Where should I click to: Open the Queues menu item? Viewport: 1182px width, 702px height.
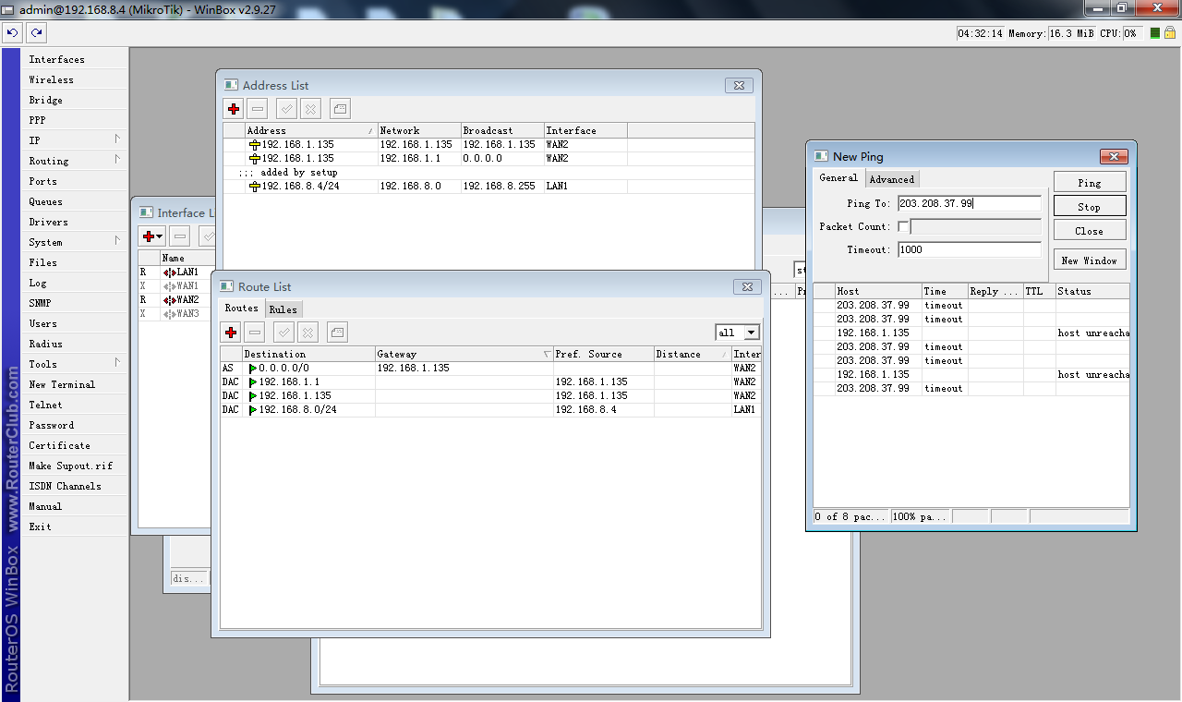pos(75,201)
